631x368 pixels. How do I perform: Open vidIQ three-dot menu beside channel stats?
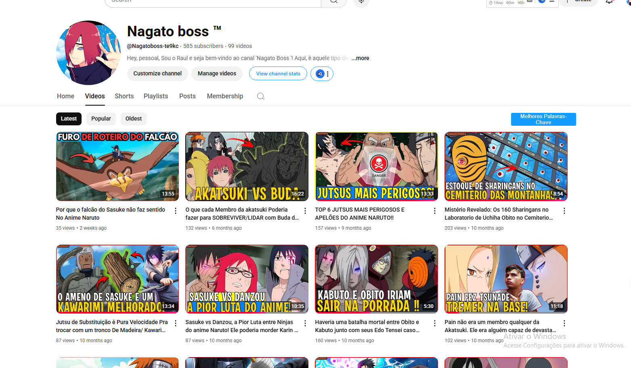[x=328, y=74]
